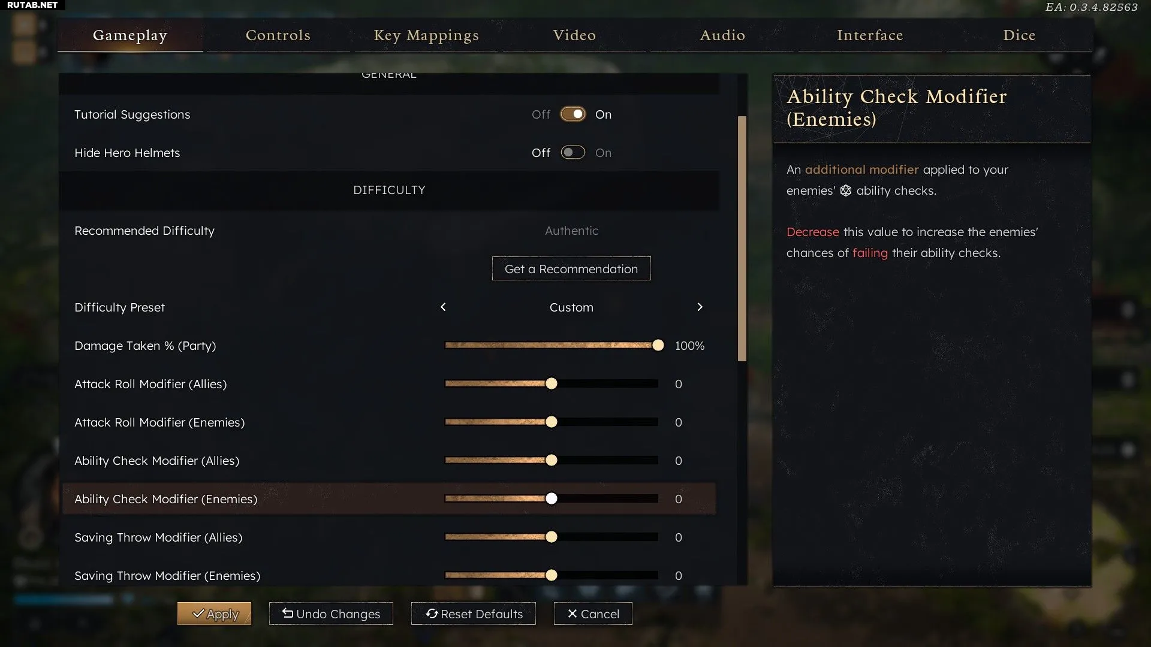Open the Interface tab
This screenshot has width=1151, height=647.
click(x=870, y=35)
